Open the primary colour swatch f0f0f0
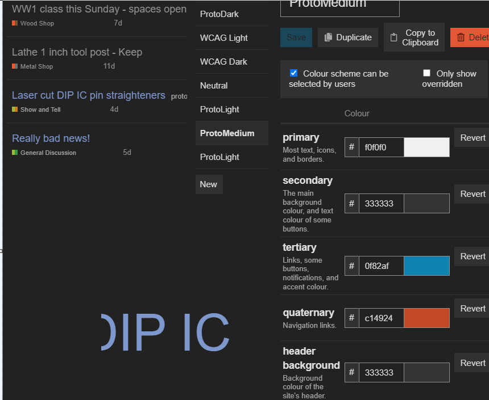 coord(426,148)
